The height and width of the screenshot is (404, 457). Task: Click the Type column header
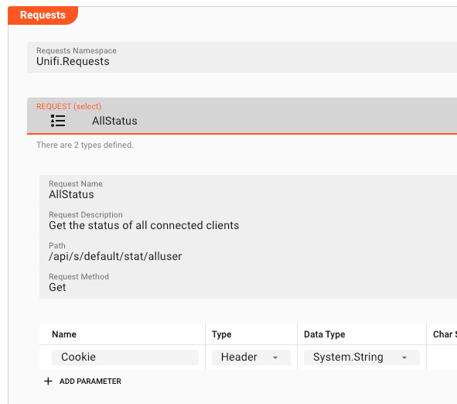[221, 334]
